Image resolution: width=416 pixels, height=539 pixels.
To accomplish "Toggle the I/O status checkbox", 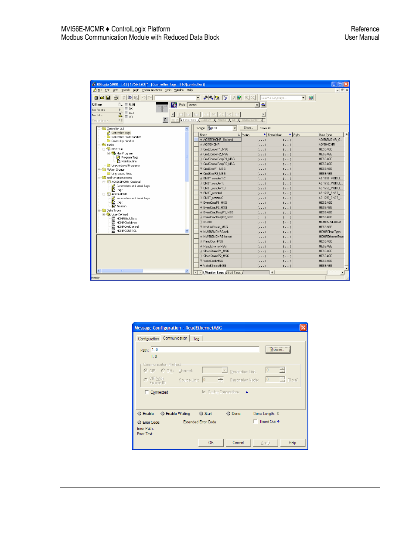I will tap(126, 117).
